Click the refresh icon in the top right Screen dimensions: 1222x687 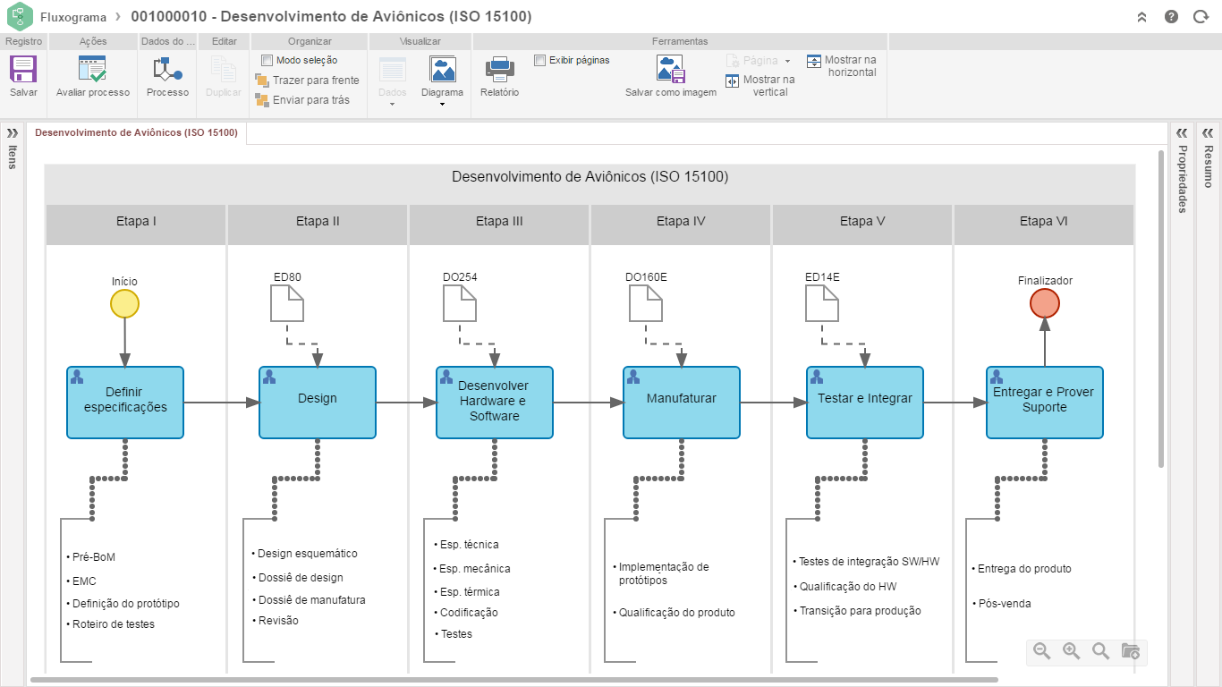(x=1201, y=17)
